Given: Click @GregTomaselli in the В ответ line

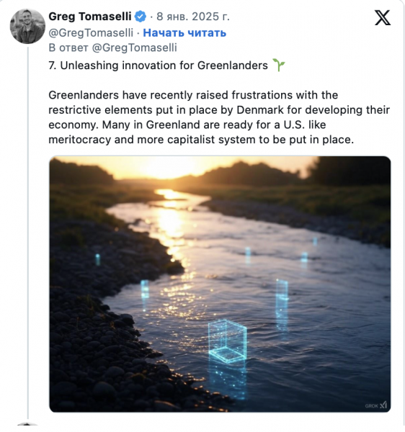Looking at the screenshot, I should pyautogui.click(x=134, y=48).
